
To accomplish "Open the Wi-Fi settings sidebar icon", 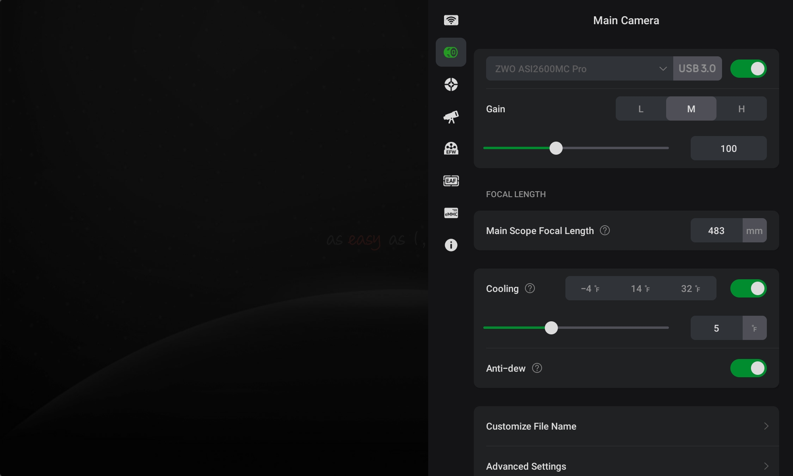I will (x=451, y=20).
